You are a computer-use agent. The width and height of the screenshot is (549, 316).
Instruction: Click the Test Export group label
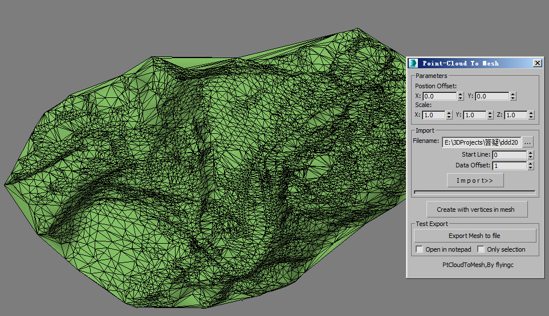[x=432, y=224]
